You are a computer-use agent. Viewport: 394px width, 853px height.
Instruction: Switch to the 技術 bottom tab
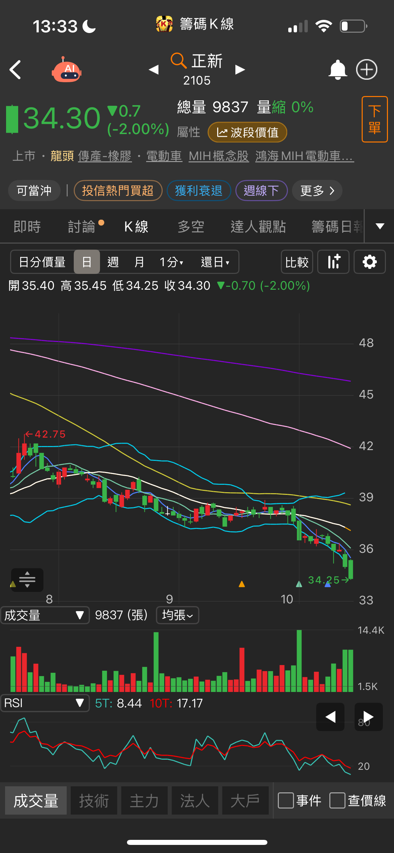[94, 800]
